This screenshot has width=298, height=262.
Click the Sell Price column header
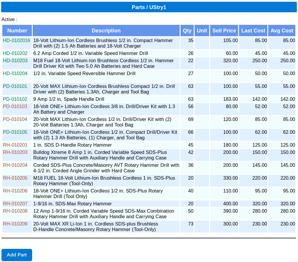(224, 31)
